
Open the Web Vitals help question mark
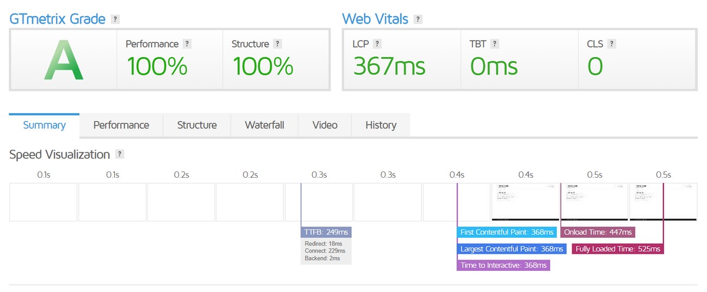[x=418, y=19]
